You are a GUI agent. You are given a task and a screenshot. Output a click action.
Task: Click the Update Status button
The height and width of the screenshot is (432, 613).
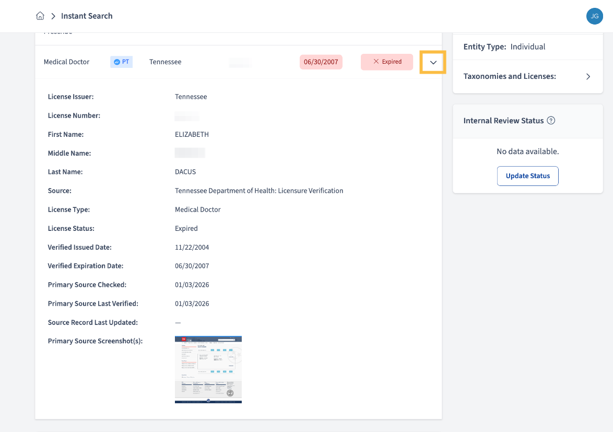point(527,176)
